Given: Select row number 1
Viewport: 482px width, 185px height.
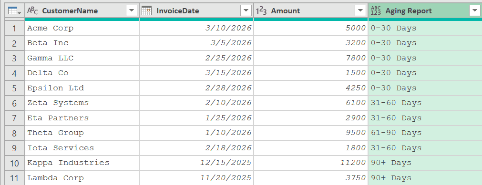Looking at the screenshot, I should (x=14, y=28).
